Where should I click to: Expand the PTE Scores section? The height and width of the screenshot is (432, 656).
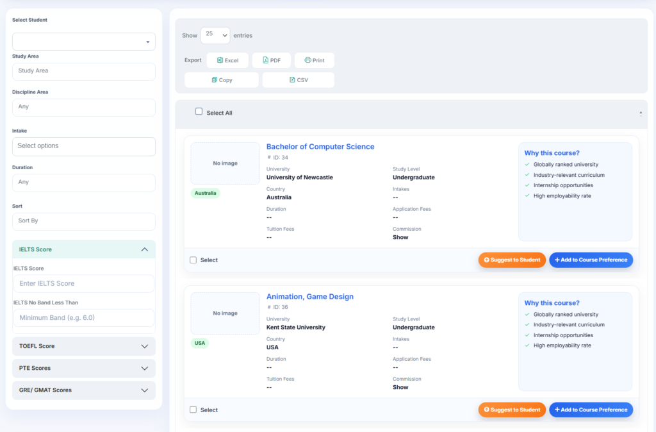[84, 369]
